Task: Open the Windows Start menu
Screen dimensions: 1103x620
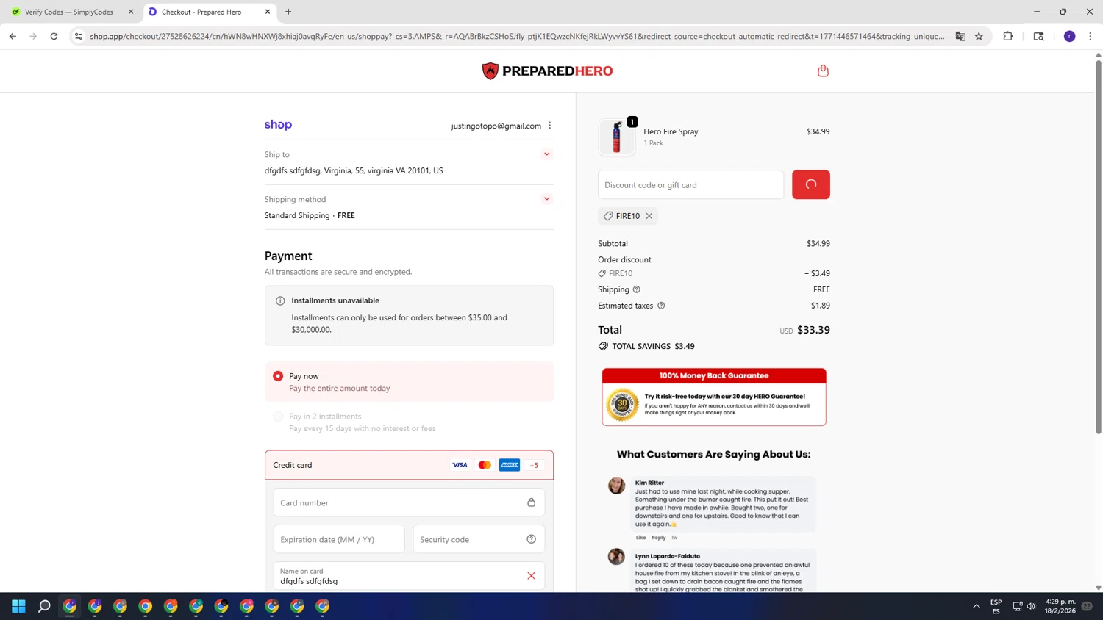Action: click(18, 606)
